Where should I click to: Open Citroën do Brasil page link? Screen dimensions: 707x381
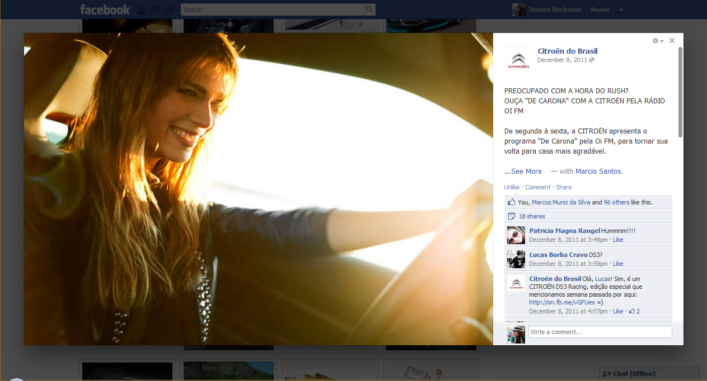pos(568,51)
